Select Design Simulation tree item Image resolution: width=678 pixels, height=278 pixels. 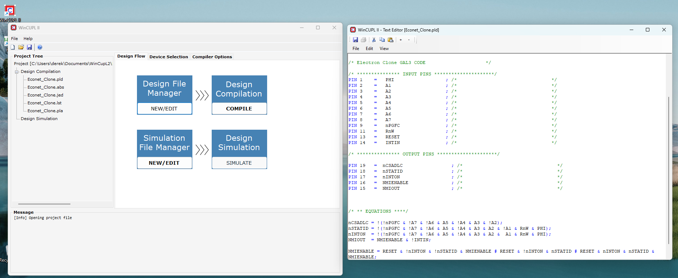39,119
